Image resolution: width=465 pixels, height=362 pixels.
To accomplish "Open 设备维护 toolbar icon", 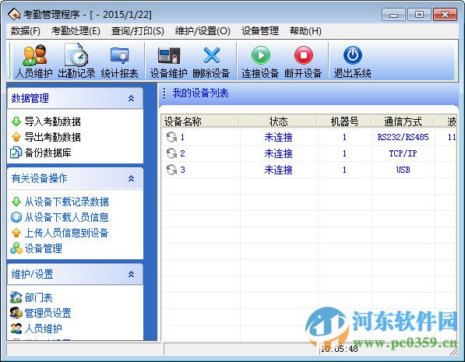I will click(x=169, y=55).
